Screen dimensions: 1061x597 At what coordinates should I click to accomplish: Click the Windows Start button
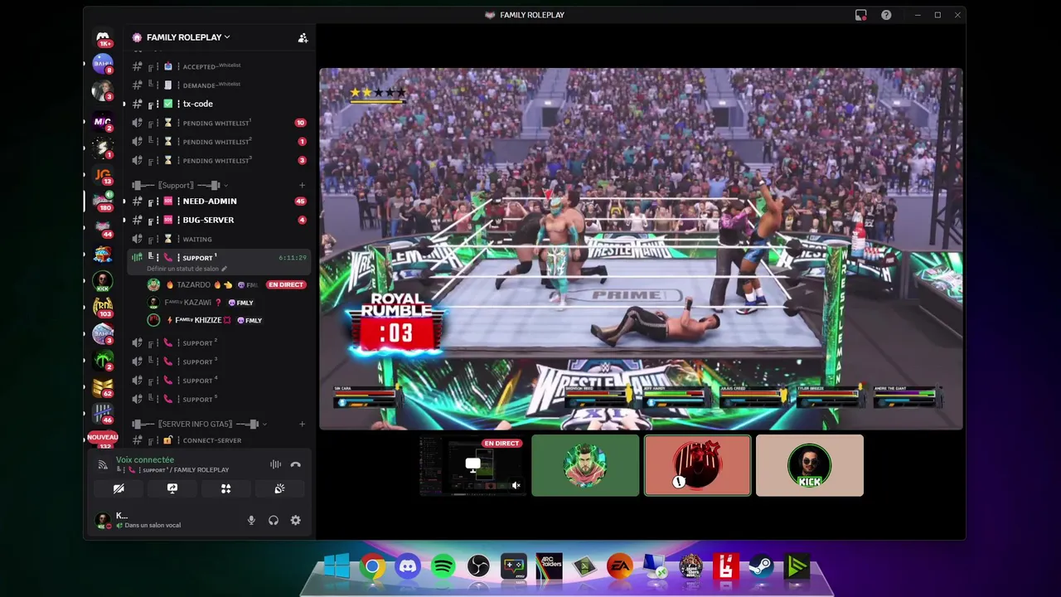pos(337,567)
